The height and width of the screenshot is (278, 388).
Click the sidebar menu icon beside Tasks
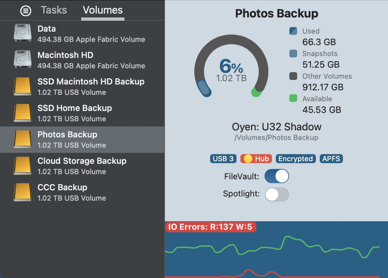point(26,11)
